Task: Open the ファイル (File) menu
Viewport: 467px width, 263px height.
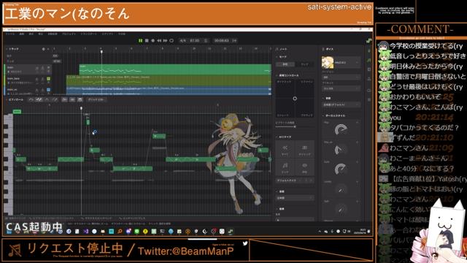Action: pos(9,34)
